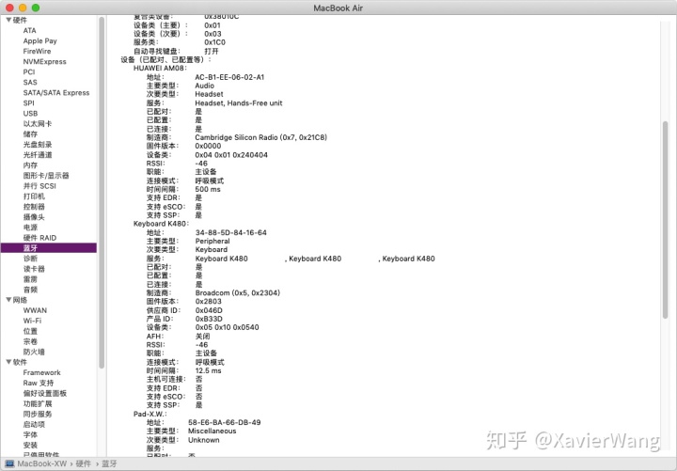Screen dimensions: 677x471
Task: Select Wi-Fi under 网络
Action: (x=32, y=321)
